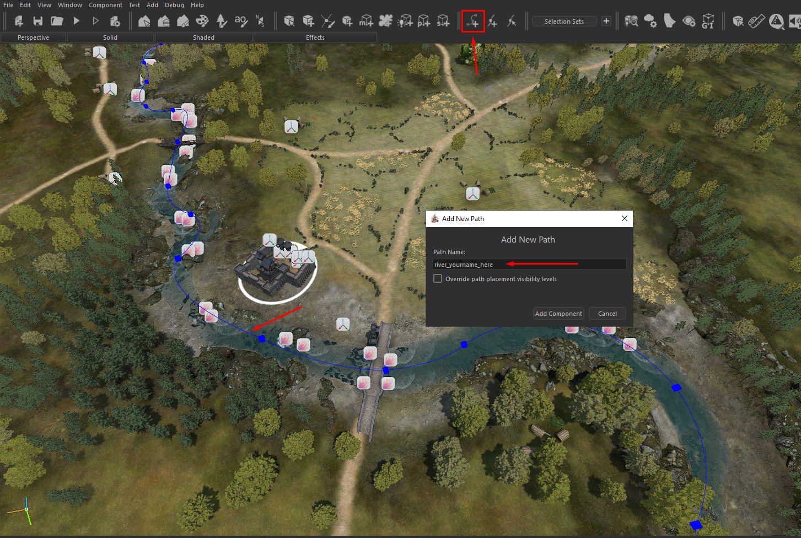The width and height of the screenshot is (801, 538).
Task: Open scene settings with the file-gear icon
Action: (115, 21)
